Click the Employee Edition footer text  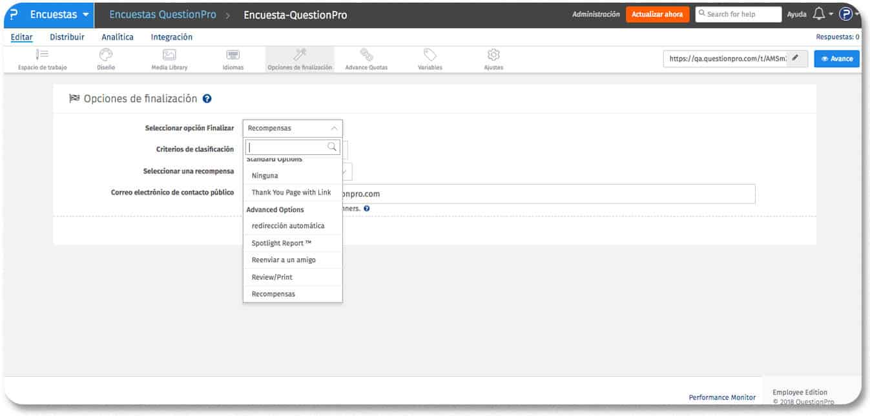(x=800, y=392)
